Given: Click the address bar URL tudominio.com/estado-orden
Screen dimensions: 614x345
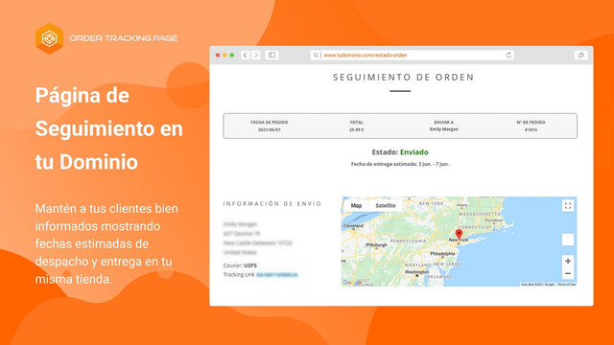Looking at the screenshot, I should (x=366, y=56).
